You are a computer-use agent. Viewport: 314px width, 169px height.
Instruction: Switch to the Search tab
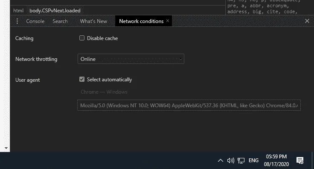click(x=60, y=21)
